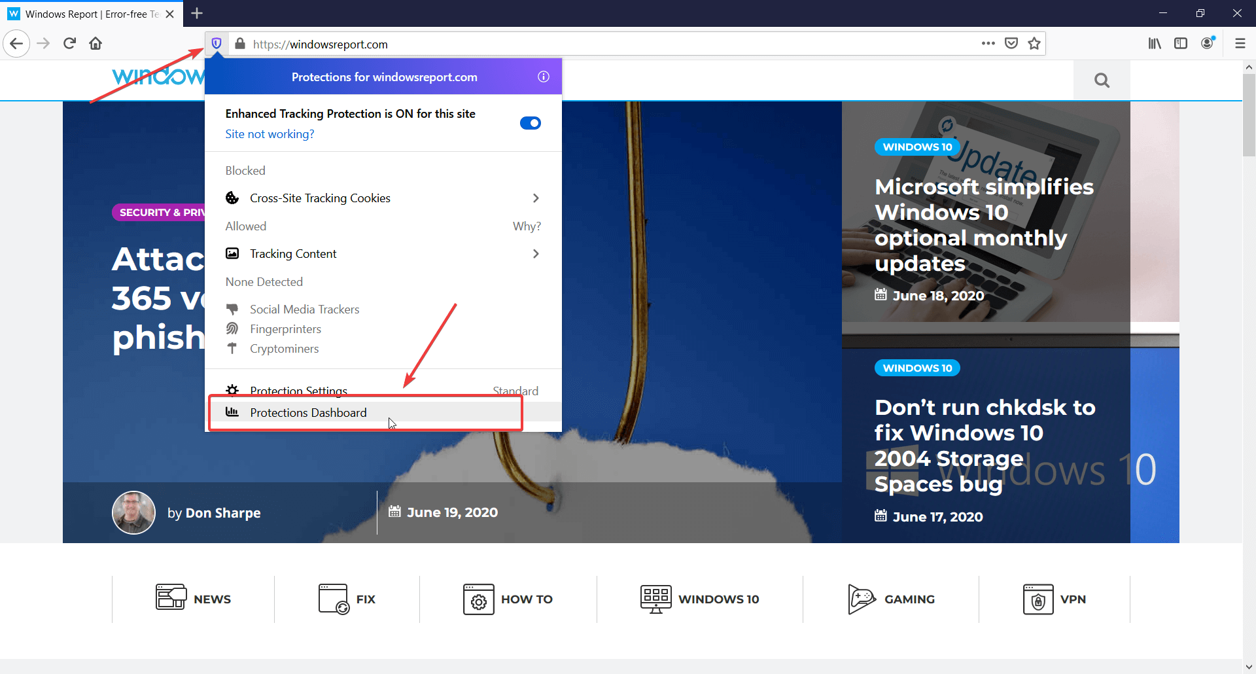This screenshot has height=674, width=1256.
Task: Click the NEWS category icon
Action: (171, 597)
